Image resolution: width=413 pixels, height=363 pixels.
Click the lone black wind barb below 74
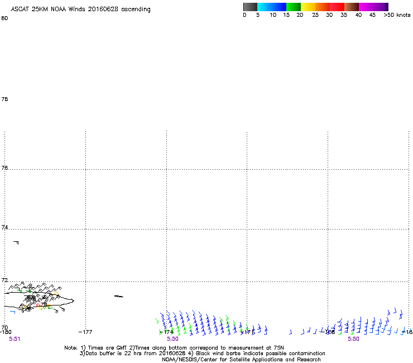[x=16, y=242]
